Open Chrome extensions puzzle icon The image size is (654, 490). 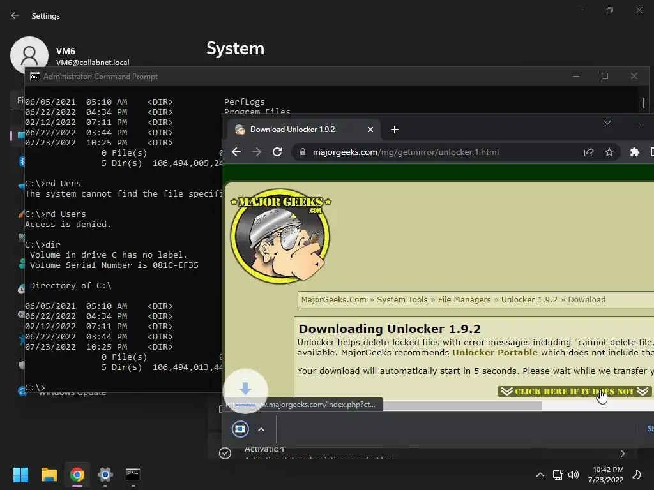634,152
